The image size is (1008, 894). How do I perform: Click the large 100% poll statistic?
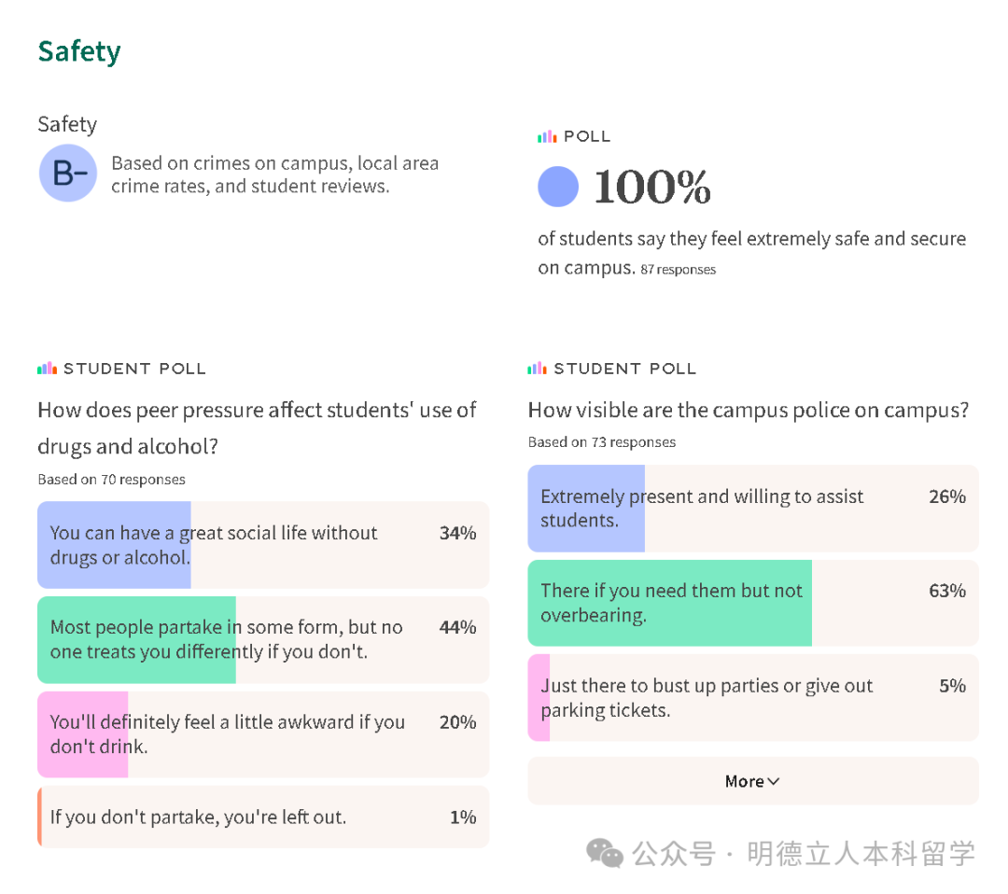651,187
